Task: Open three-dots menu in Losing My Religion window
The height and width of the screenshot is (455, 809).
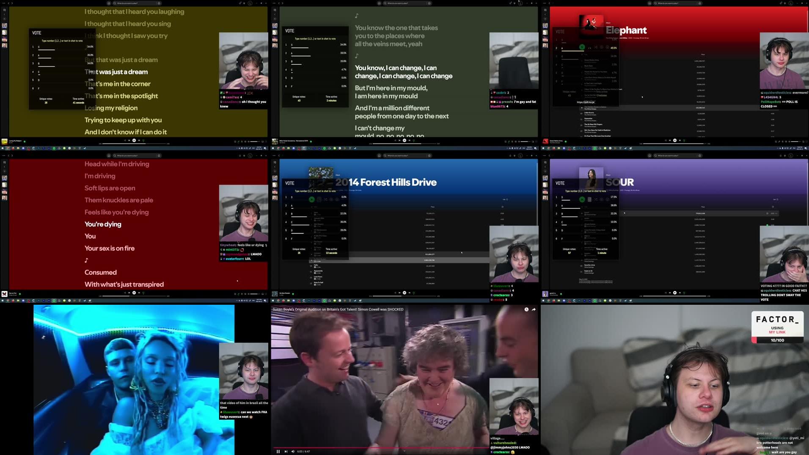Action: pyautogui.click(x=3, y=3)
